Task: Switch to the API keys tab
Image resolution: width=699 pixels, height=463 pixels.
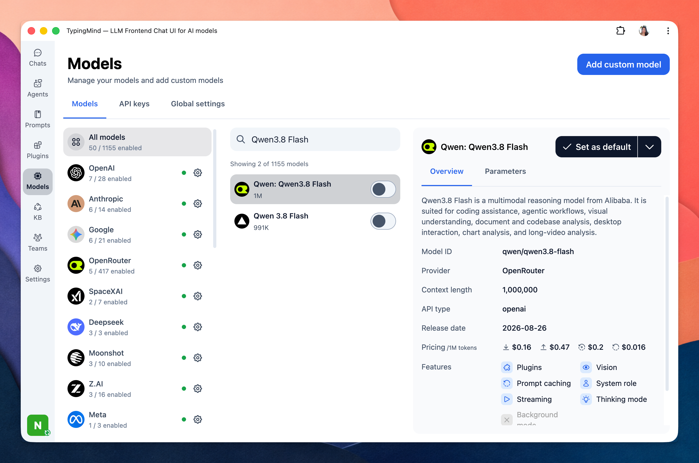Action: 134,104
